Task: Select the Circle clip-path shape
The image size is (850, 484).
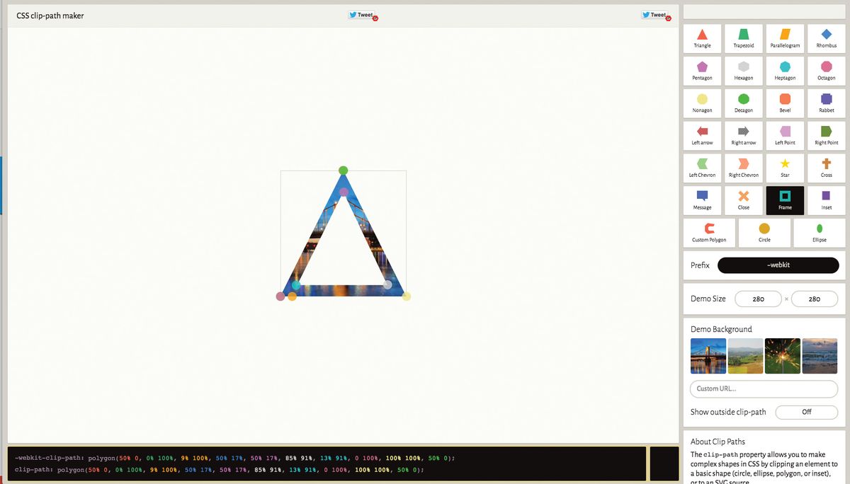Action: (x=764, y=232)
